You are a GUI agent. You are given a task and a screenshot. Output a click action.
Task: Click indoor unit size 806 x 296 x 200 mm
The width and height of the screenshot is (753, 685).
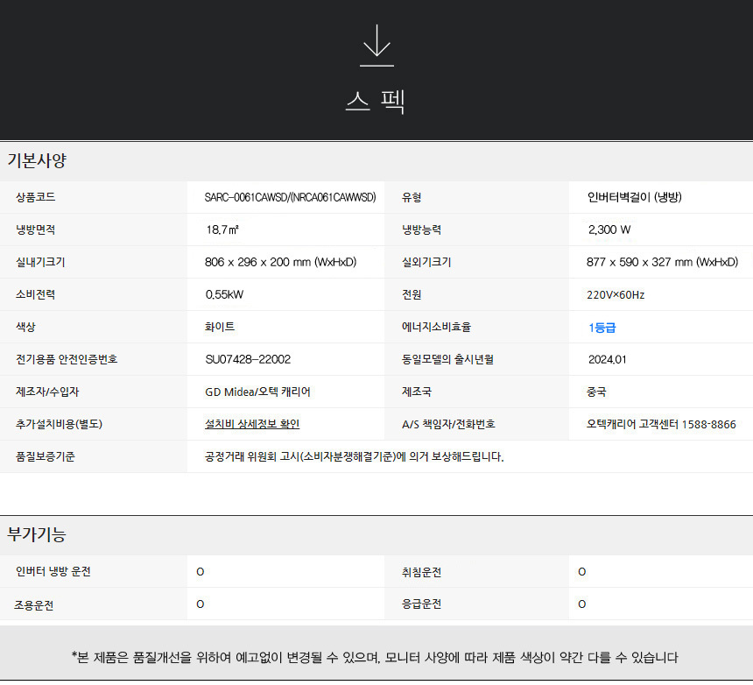pyautogui.click(x=280, y=262)
